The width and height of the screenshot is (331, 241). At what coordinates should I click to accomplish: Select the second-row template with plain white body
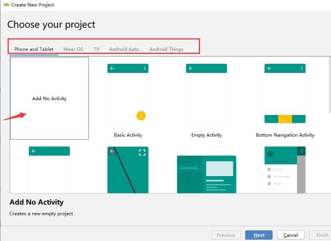(49, 170)
